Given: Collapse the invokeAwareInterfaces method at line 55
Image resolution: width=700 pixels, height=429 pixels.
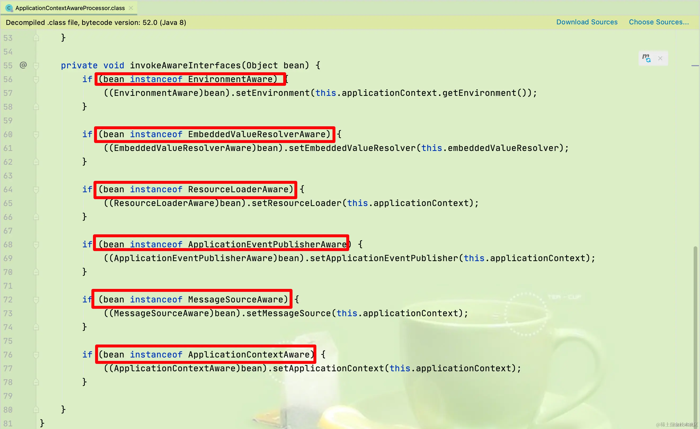Looking at the screenshot, I should [x=36, y=66].
